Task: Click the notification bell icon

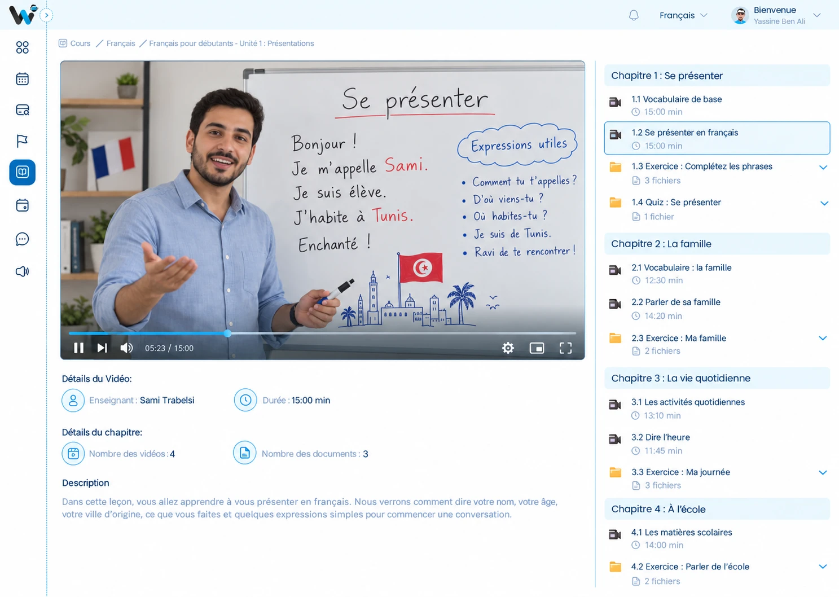Action: click(634, 15)
